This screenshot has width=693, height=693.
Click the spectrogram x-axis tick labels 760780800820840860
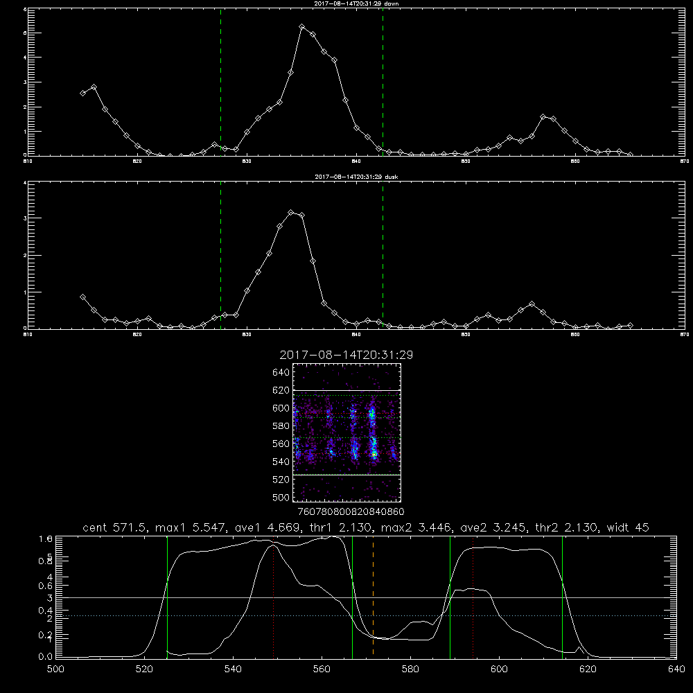pyautogui.click(x=351, y=511)
